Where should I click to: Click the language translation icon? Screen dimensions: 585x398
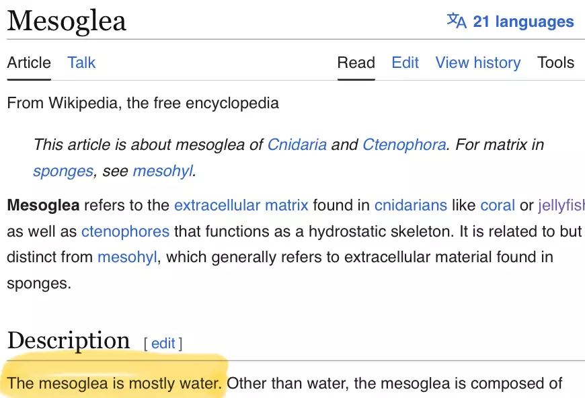click(x=457, y=21)
